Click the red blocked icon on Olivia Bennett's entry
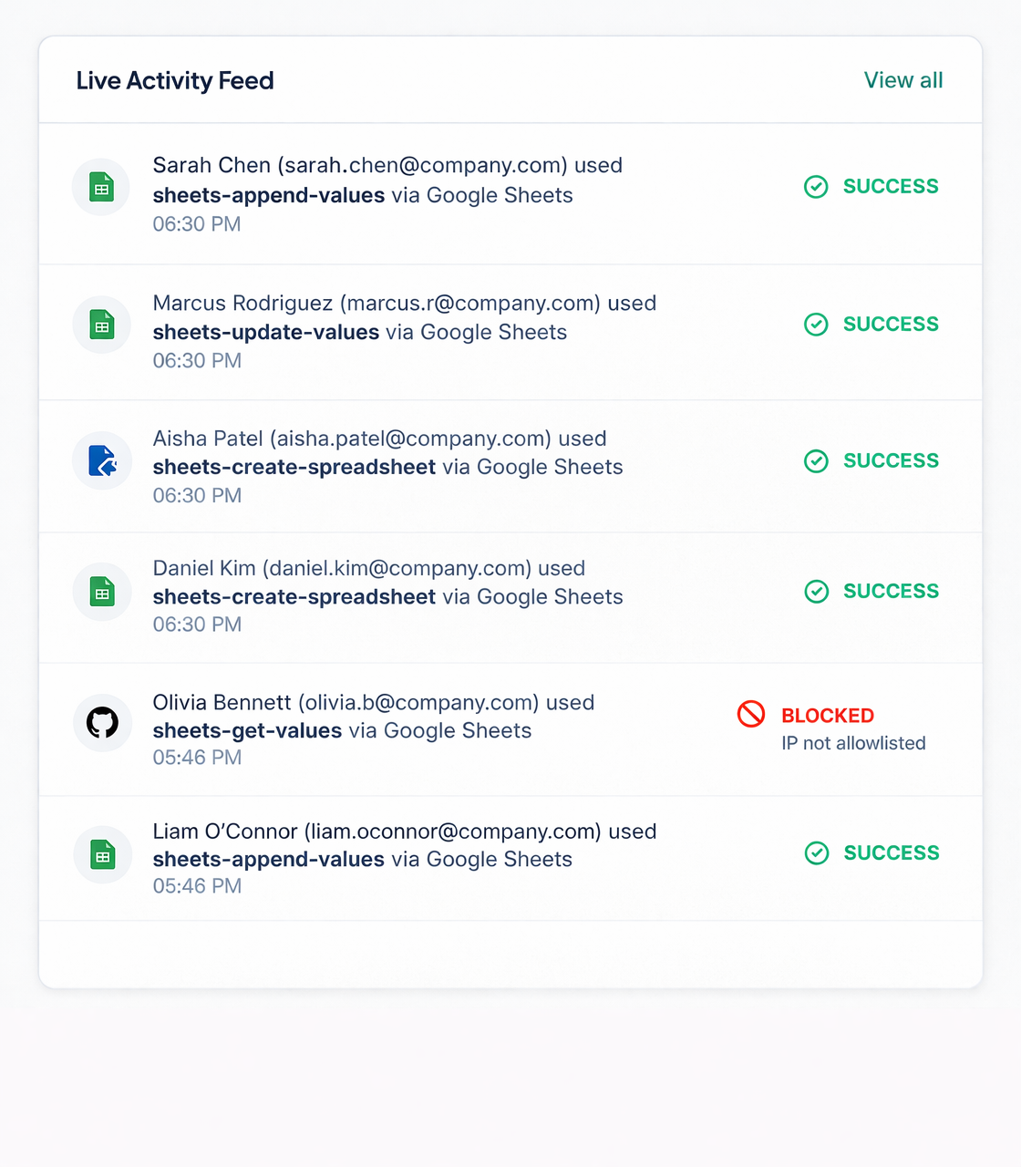 tap(751, 715)
